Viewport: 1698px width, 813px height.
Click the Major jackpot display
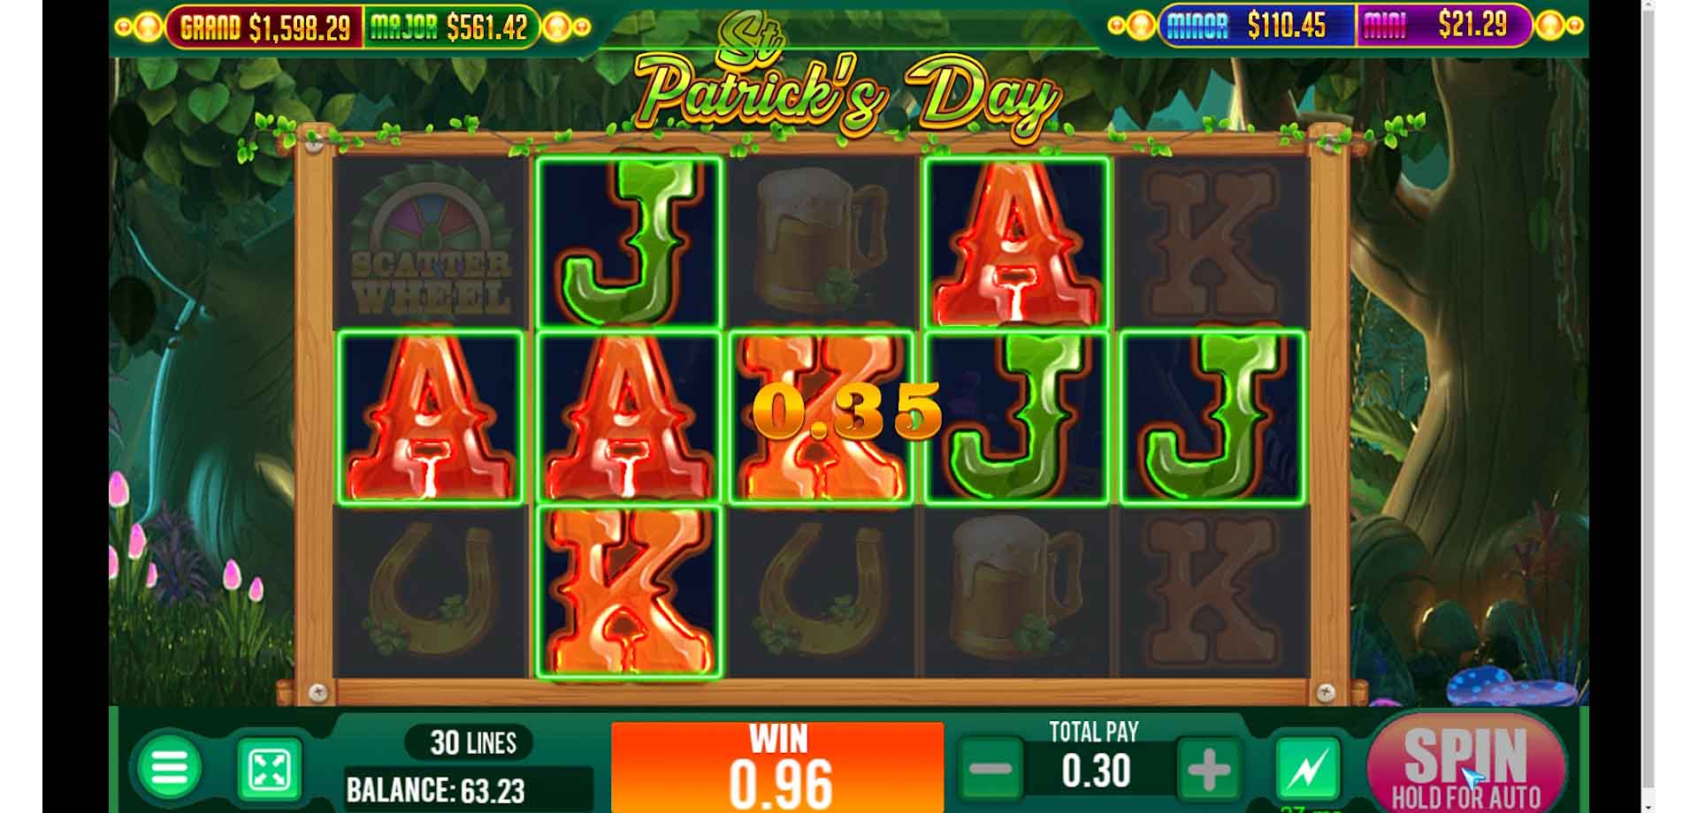point(449,27)
